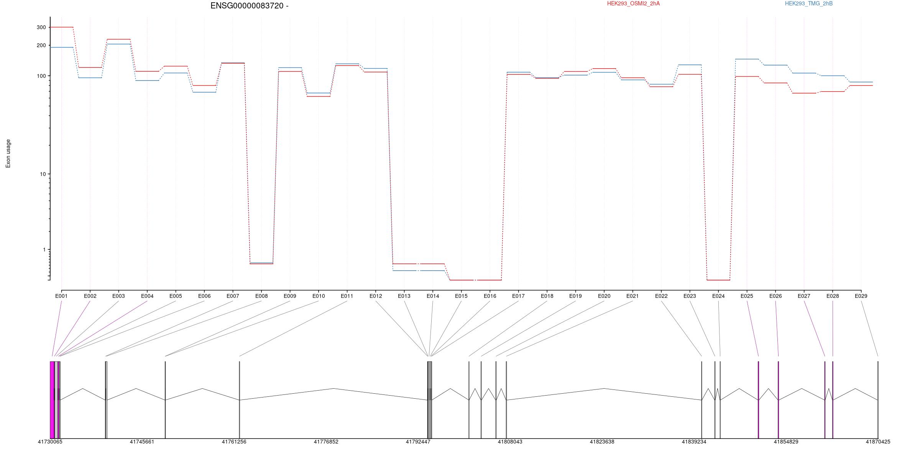
Task: Click exon label E012
Action: click(x=376, y=296)
